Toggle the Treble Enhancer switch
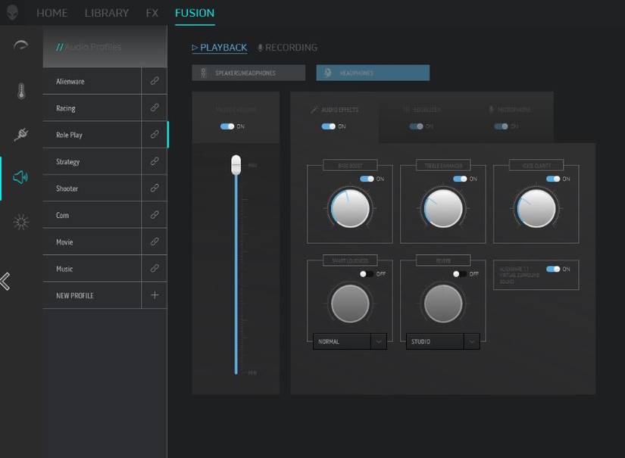 460,179
